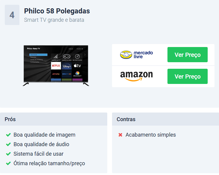
Task: Click the checkmark beside Boa qualidade de imagem
Action: click(x=8, y=135)
